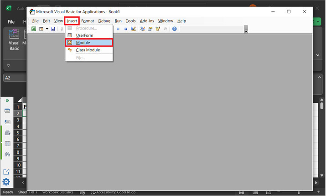The height and width of the screenshot is (196, 326).
Task: Choose UserForm from the Insert menu
Action: click(x=89, y=35)
